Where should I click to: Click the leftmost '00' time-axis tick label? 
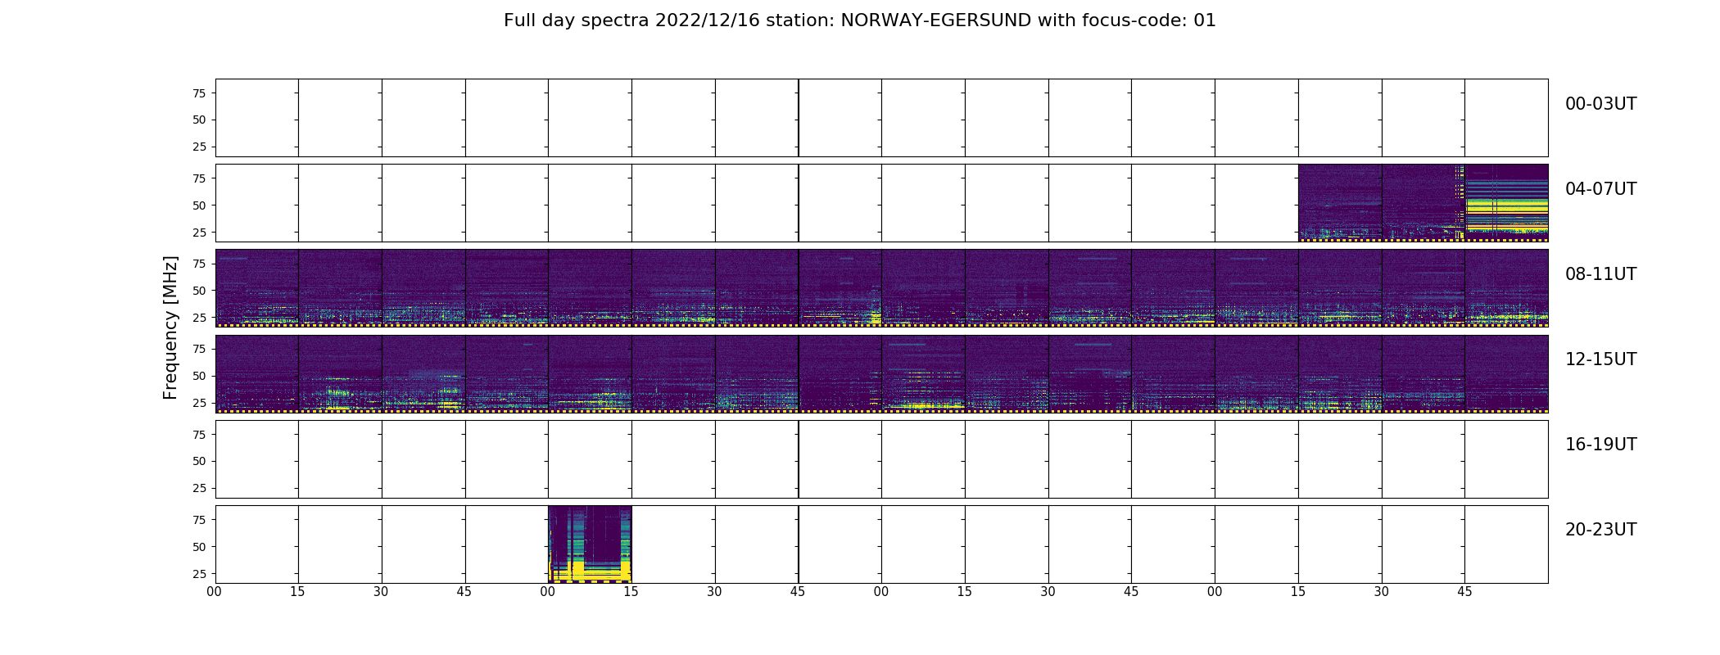(215, 591)
